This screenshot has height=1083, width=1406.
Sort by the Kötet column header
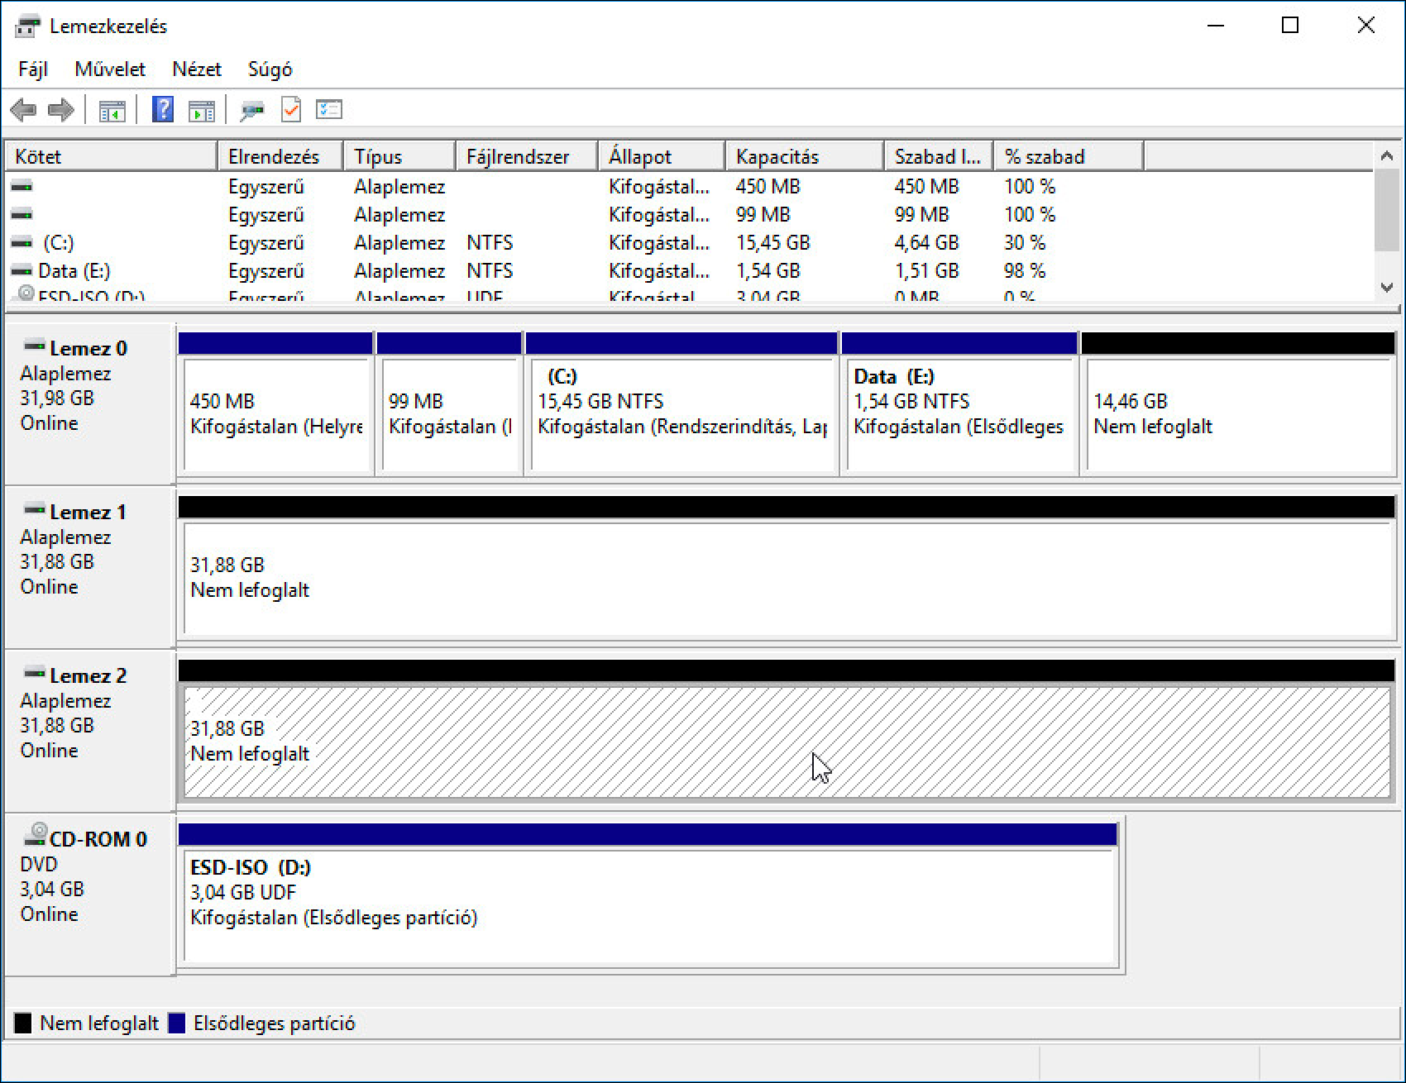[x=112, y=156]
